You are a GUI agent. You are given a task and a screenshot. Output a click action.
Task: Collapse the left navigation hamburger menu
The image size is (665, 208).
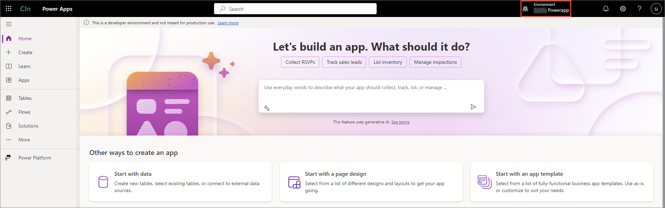9,24
